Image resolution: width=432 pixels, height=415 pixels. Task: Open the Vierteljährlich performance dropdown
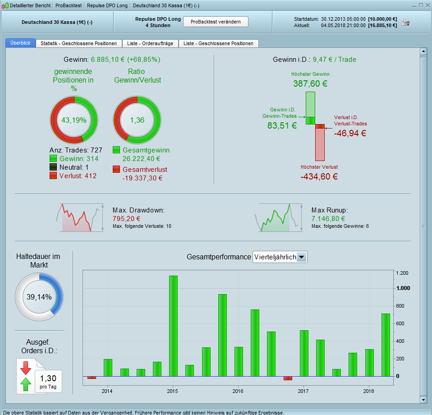pyautogui.click(x=280, y=257)
